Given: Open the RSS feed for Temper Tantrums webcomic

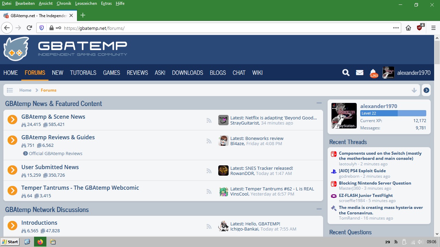Looking at the screenshot, I should (x=209, y=191).
